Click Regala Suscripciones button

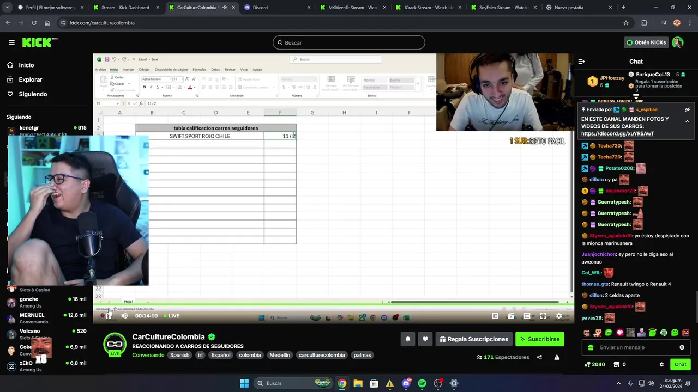pyautogui.click(x=474, y=339)
